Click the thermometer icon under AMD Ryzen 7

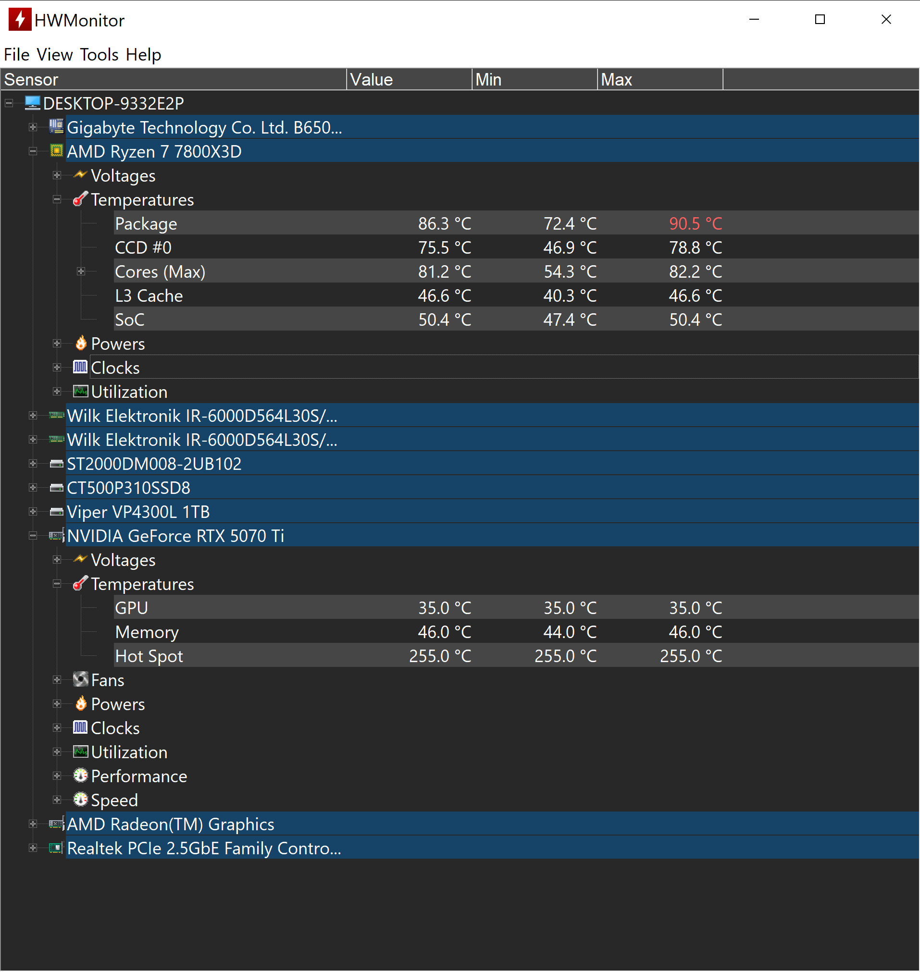[80, 199]
